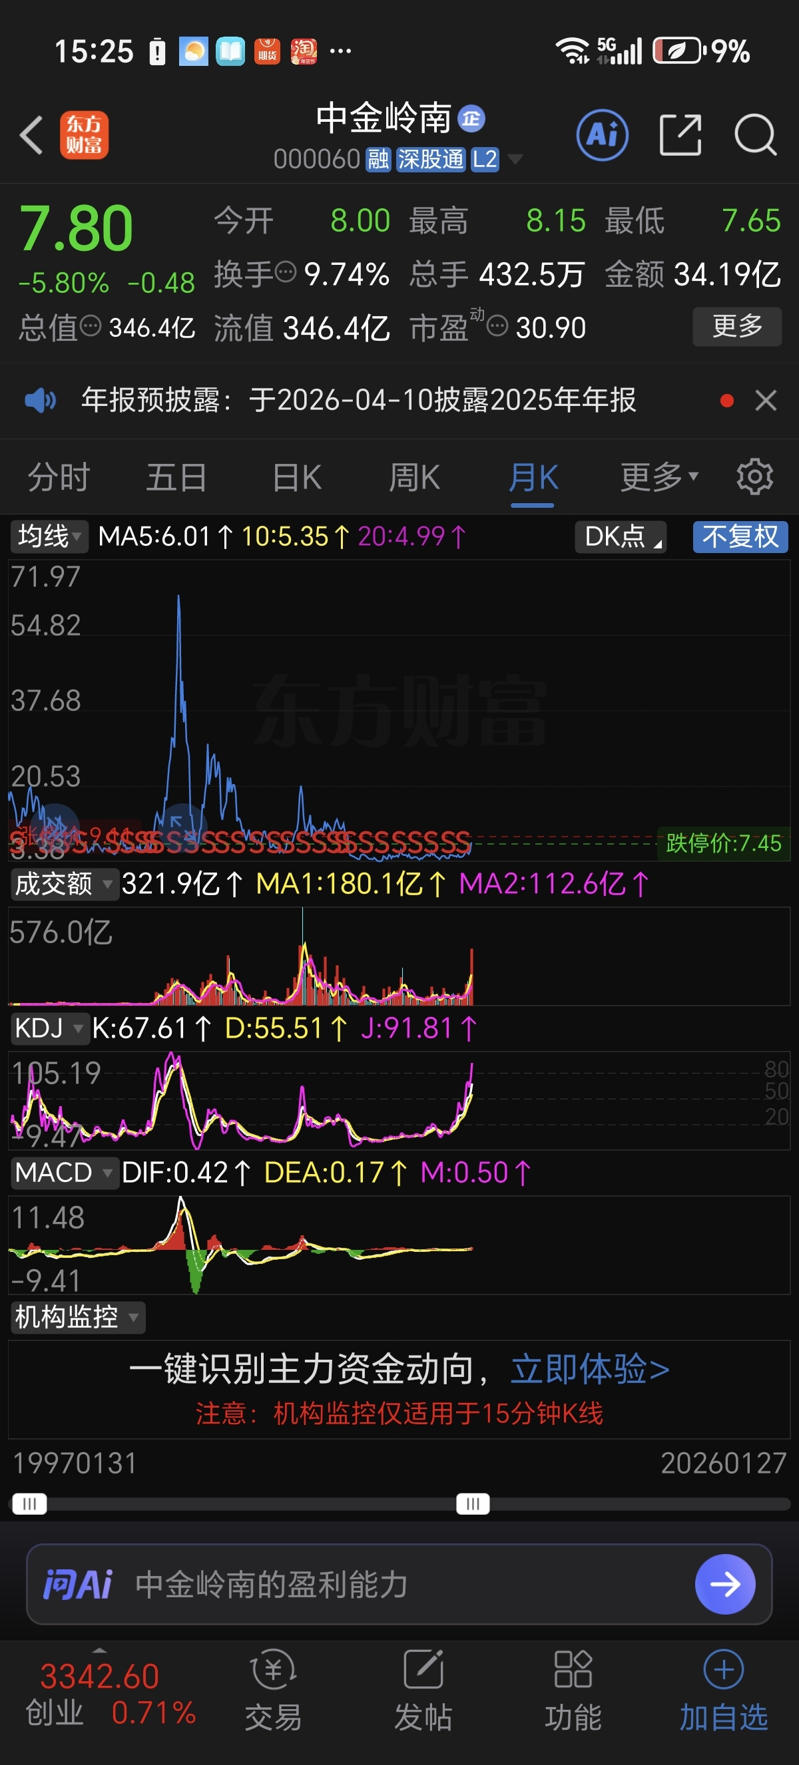Add stock via 加自选 plus icon
799x1765 pixels.
[724, 1670]
